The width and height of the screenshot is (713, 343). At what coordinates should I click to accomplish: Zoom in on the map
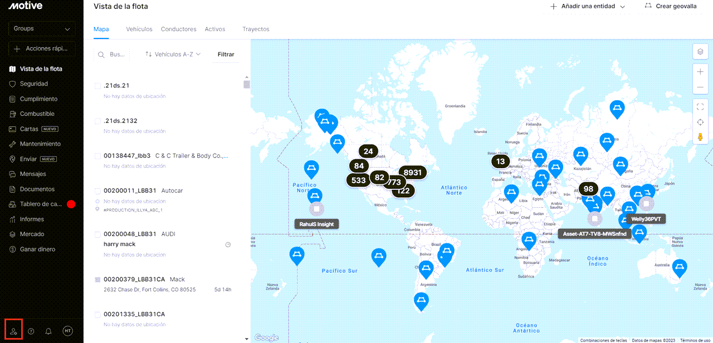tap(700, 72)
